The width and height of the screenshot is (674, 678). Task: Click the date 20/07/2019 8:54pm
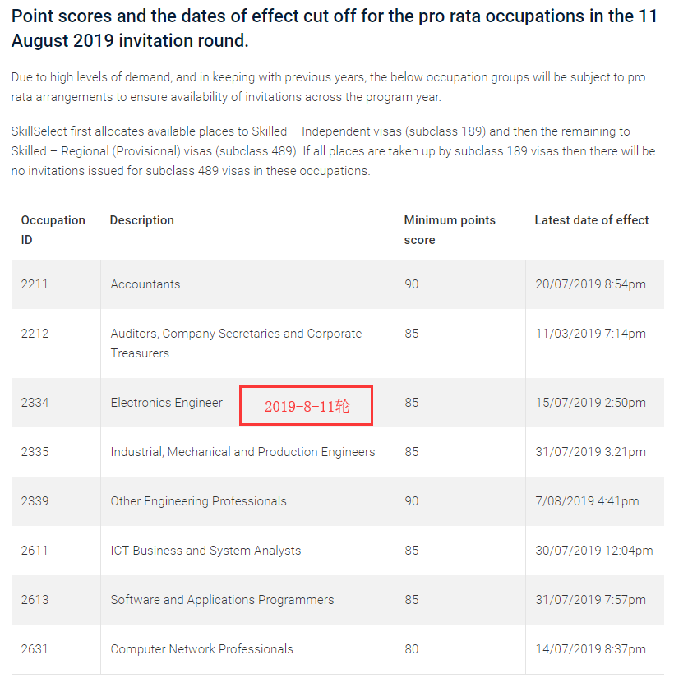pos(590,284)
